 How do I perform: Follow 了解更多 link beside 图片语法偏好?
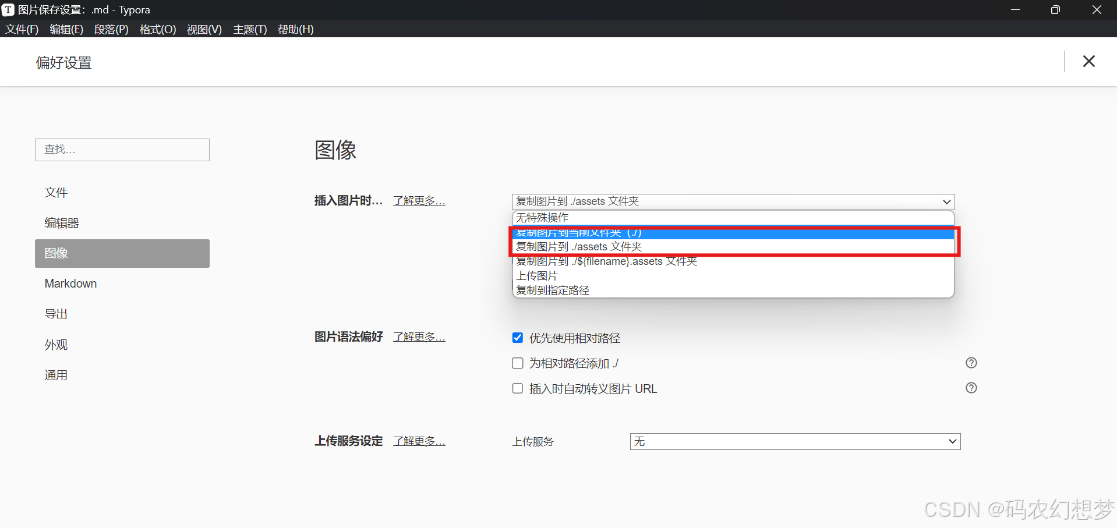coord(419,337)
